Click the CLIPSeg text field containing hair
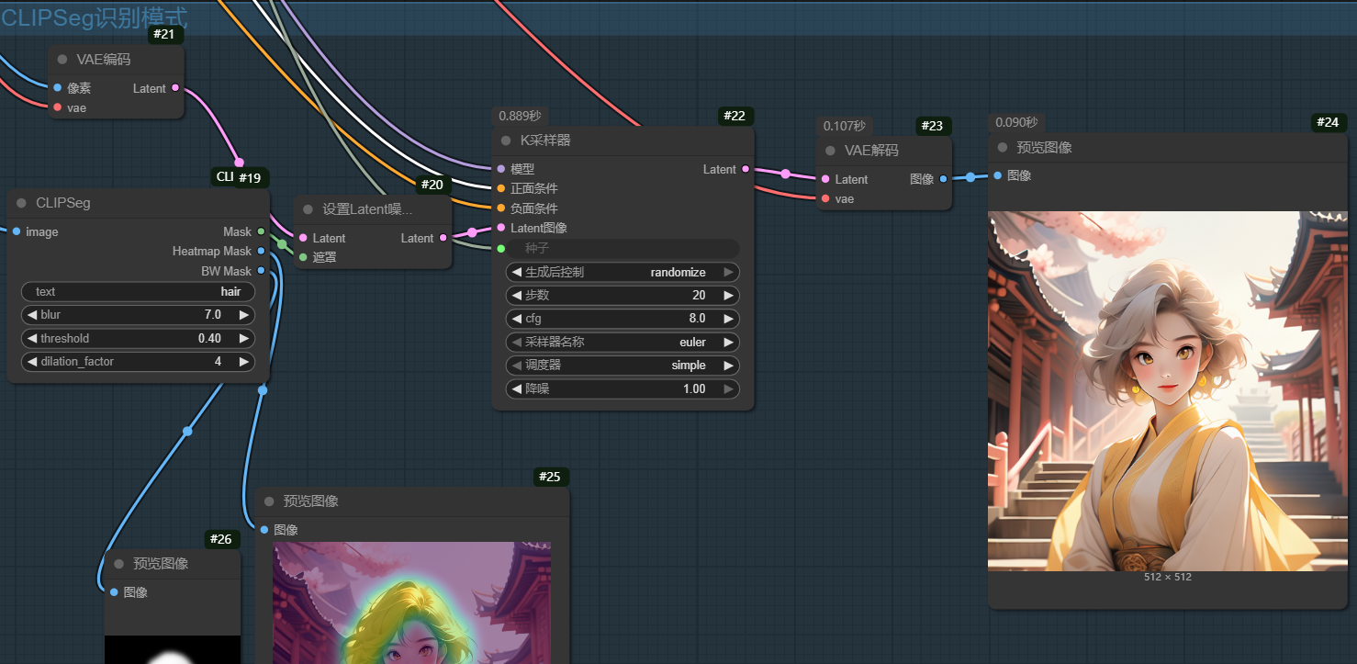Viewport: 1357px width, 664px height. [138, 291]
